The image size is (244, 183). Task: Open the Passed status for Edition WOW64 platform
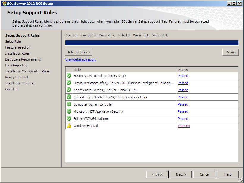pos(183,118)
